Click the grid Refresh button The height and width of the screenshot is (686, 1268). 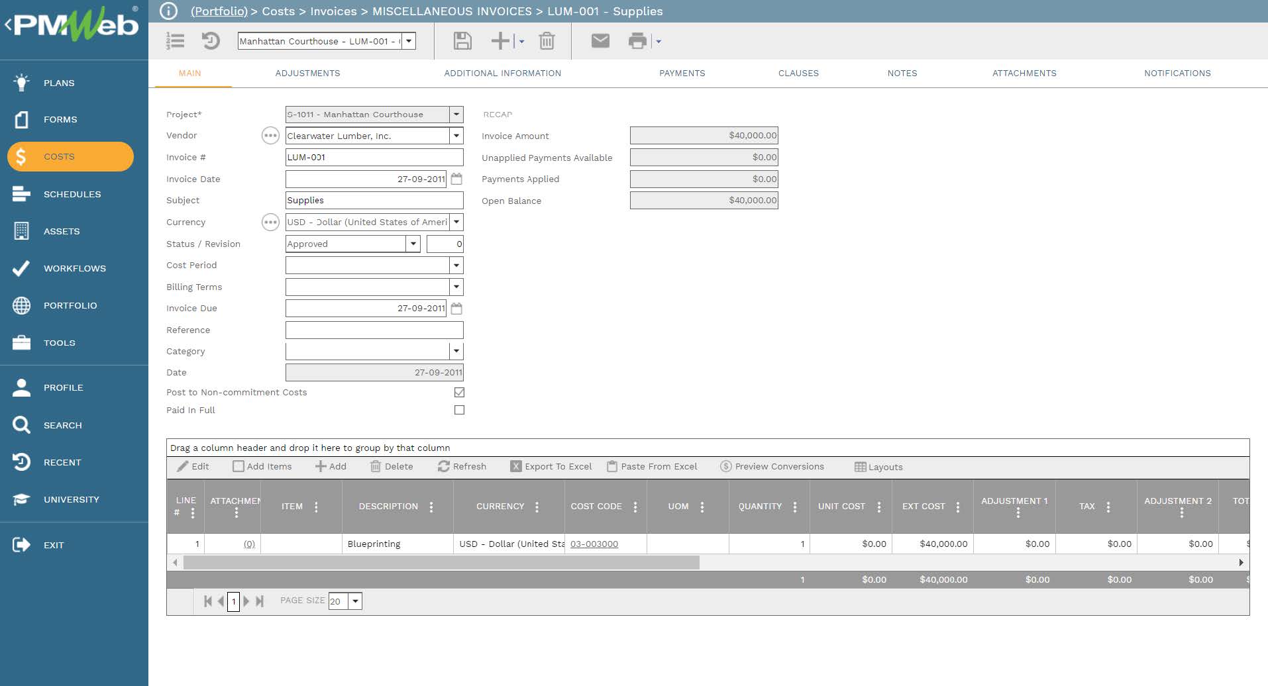(x=462, y=466)
